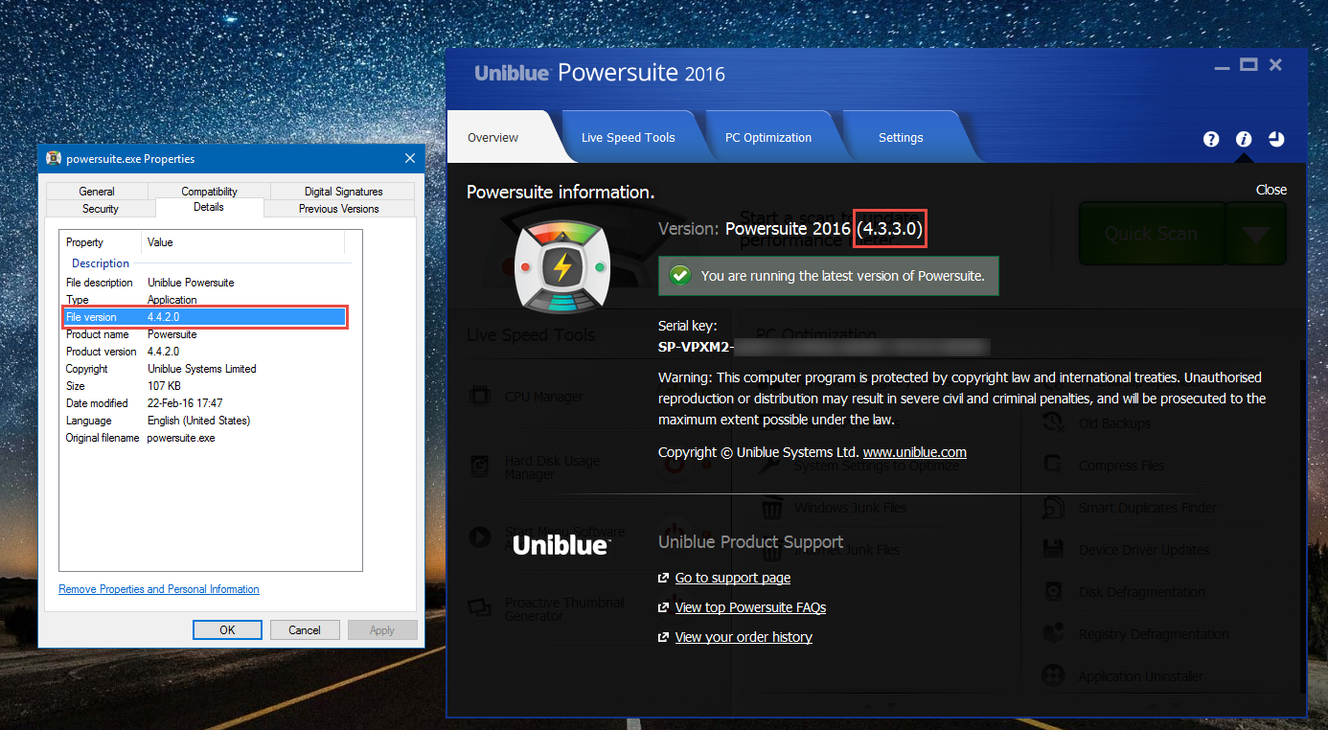1328x730 pixels.
Task: Click external link icon beside Go to support page
Action: click(x=663, y=578)
